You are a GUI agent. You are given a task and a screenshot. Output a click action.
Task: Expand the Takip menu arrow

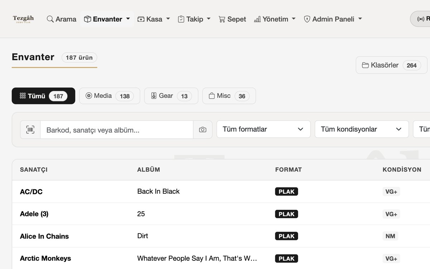tap(209, 19)
